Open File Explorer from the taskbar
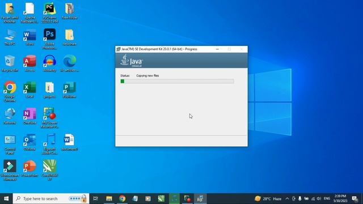This screenshot has height=204, width=363. tap(109, 199)
